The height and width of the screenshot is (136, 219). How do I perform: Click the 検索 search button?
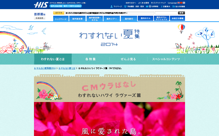point(182,13)
